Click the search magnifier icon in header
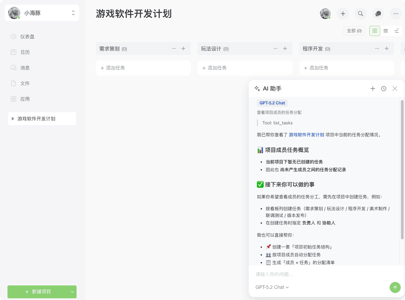 pyautogui.click(x=361, y=14)
